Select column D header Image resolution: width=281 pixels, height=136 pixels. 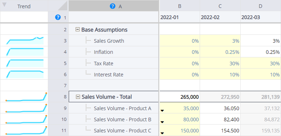260,6
